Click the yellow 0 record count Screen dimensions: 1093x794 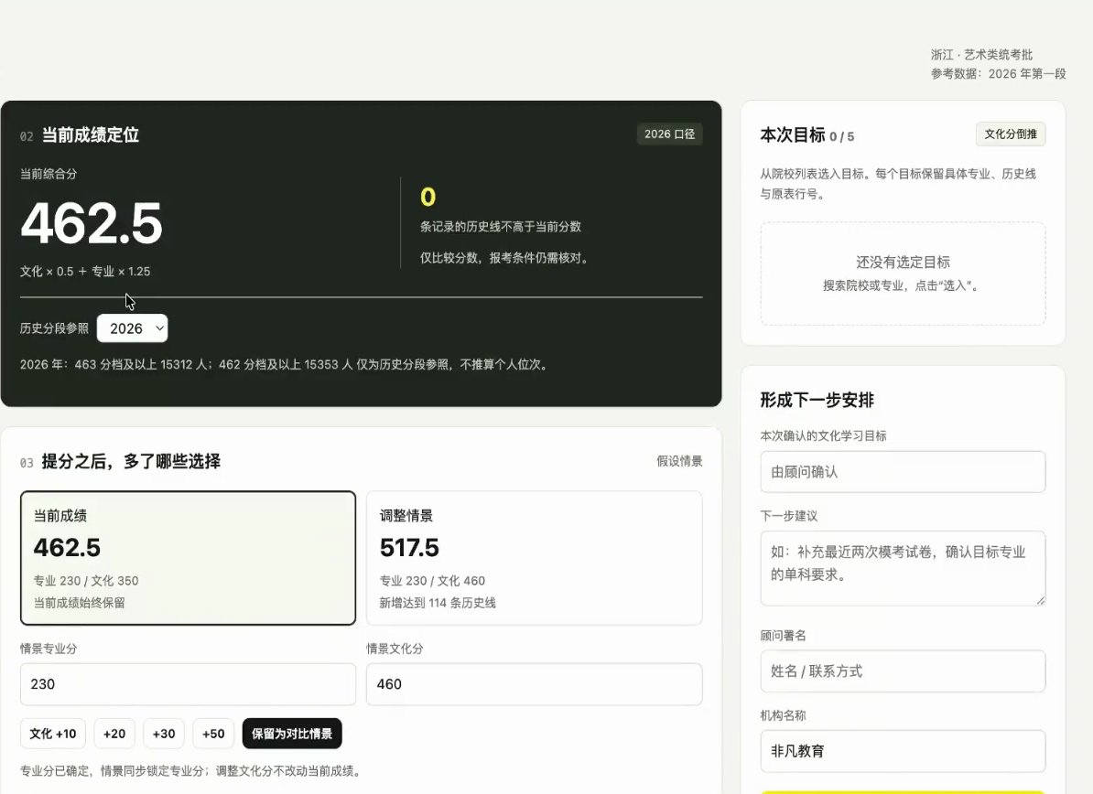(x=428, y=197)
